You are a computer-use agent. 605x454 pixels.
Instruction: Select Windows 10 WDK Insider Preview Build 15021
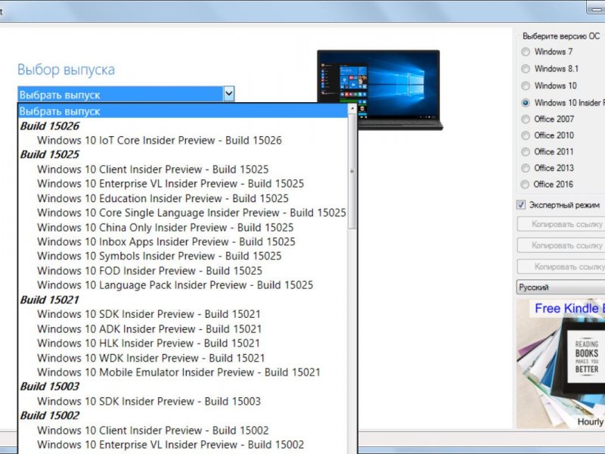[150, 358]
